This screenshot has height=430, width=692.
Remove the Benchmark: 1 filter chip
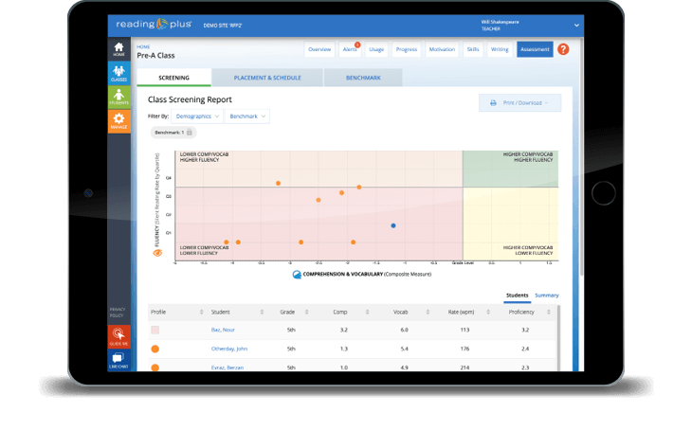point(190,133)
